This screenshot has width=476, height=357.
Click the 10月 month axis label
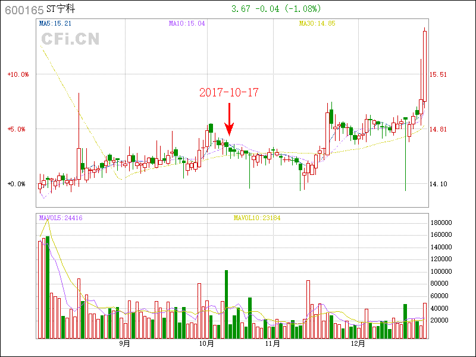coord(206,343)
